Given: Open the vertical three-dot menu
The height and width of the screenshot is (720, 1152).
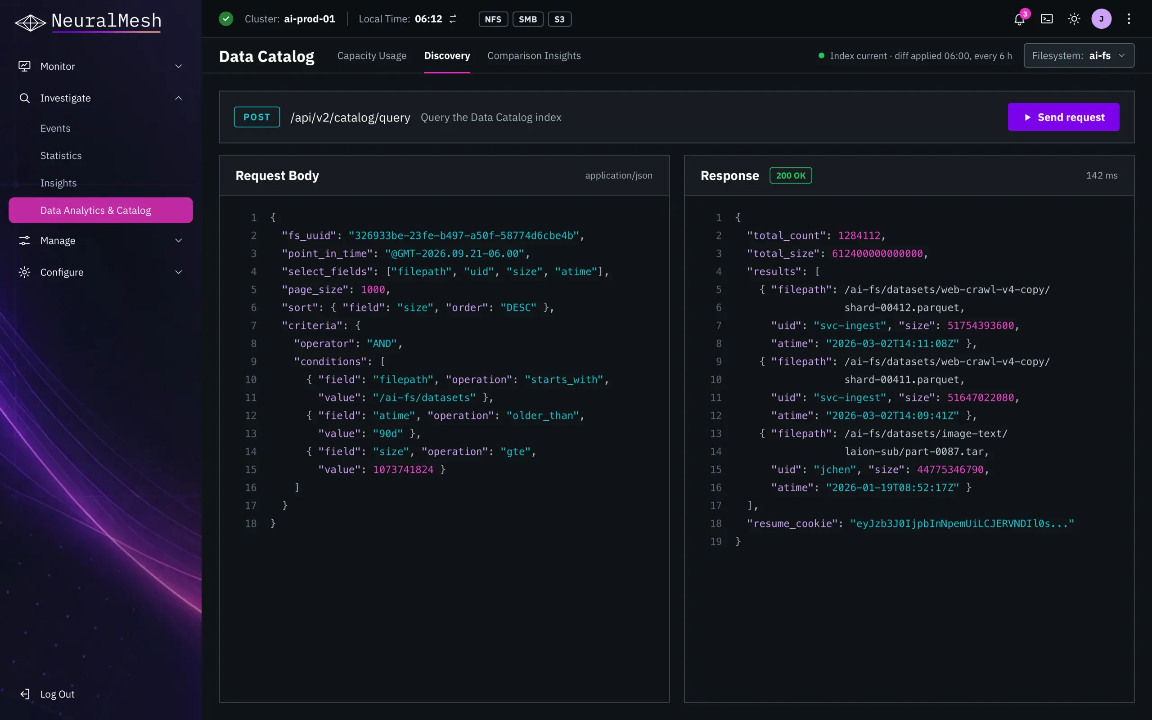Looking at the screenshot, I should (1129, 19).
